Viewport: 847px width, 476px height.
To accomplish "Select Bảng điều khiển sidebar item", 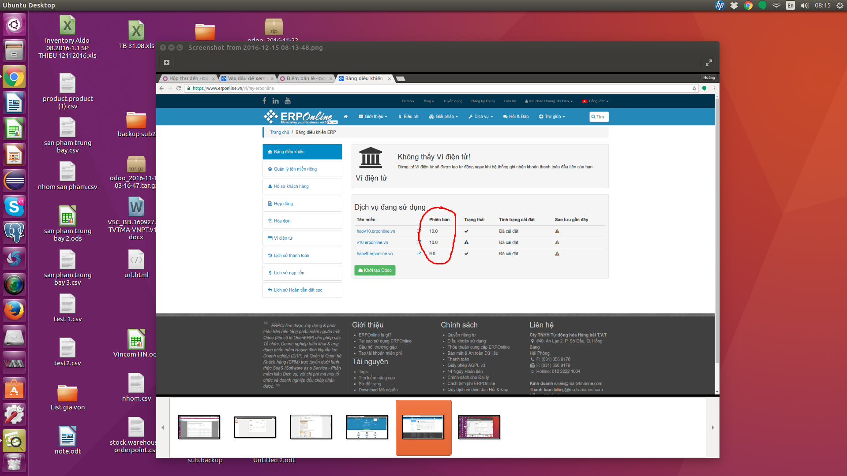I will (302, 152).
